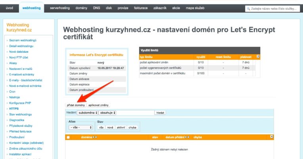Open the subdoména search field dropdown
Image resolution: width=303 pixels, height=159 pixels.
(x=88, y=113)
